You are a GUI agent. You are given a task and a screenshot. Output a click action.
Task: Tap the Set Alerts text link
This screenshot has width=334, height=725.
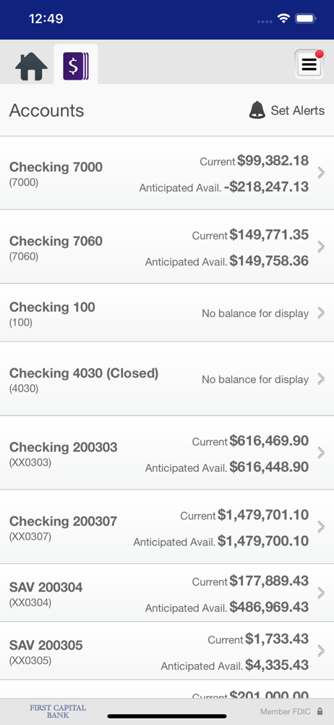tap(298, 110)
